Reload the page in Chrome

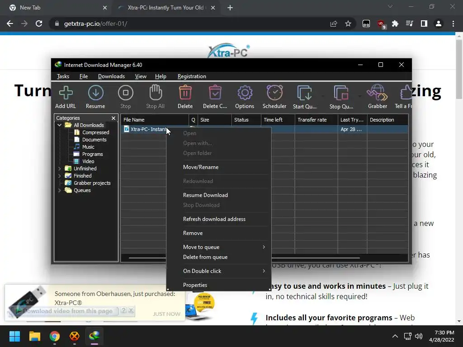39,23
